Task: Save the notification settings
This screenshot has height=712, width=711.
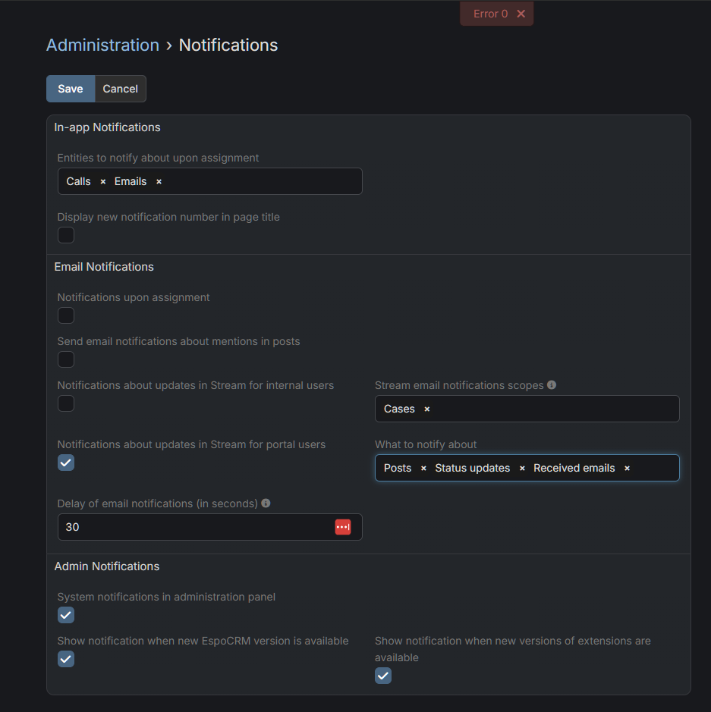Action: (71, 89)
